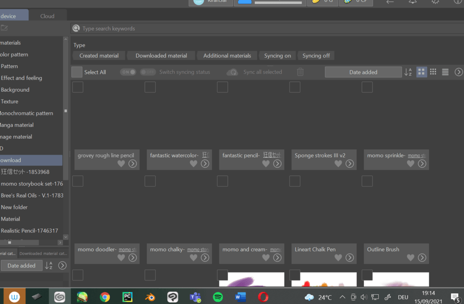Open details for grovey rough line pencil
The width and height of the screenshot is (464, 304).
coord(132,164)
